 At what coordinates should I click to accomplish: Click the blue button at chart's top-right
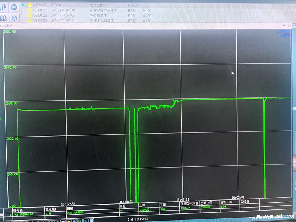(x=285, y=33)
